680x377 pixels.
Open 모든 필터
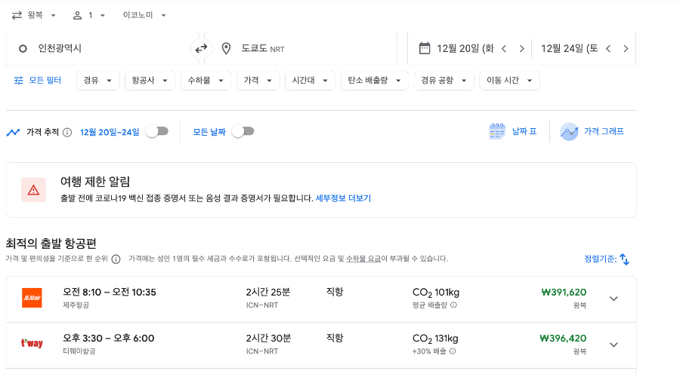pyautogui.click(x=38, y=81)
